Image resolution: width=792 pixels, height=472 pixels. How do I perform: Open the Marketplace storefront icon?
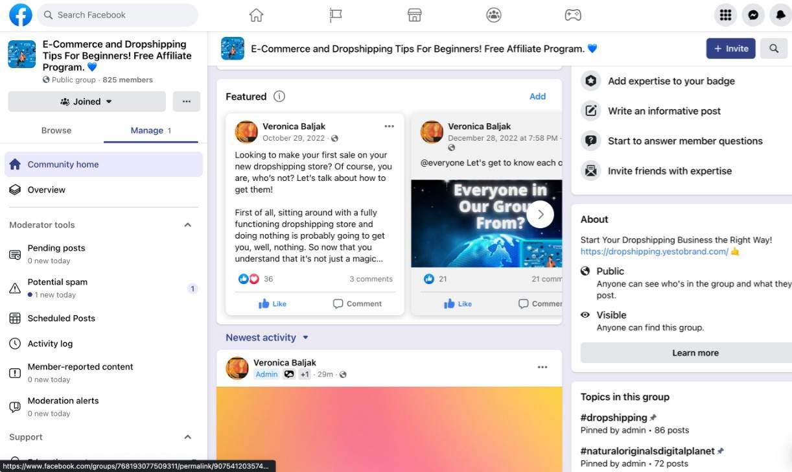415,15
